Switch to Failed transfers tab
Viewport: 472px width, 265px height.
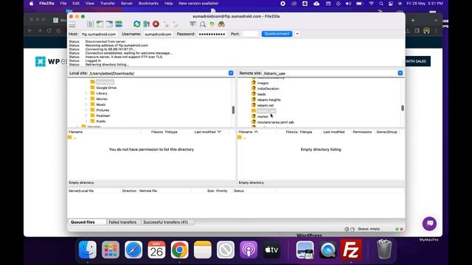[122, 222]
